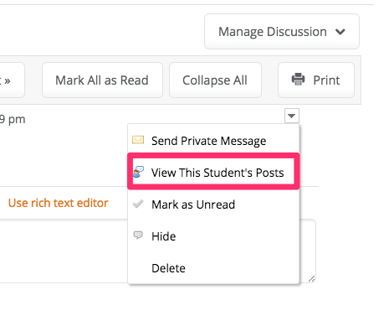
Task: Click the Print button
Action: (x=316, y=80)
